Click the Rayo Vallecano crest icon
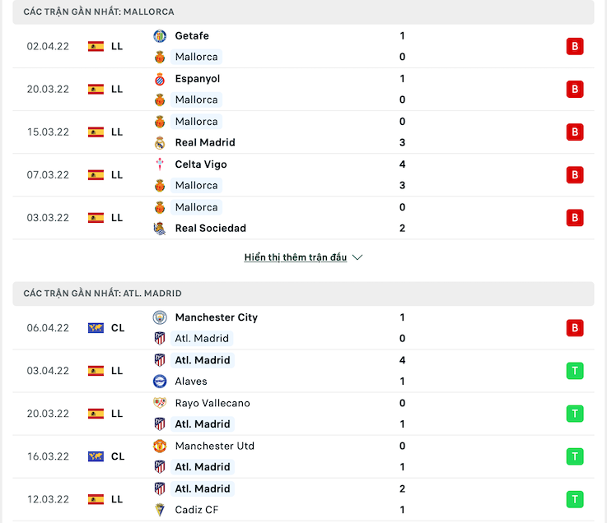This screenshot has width=607, height=523. click(160, 403)
